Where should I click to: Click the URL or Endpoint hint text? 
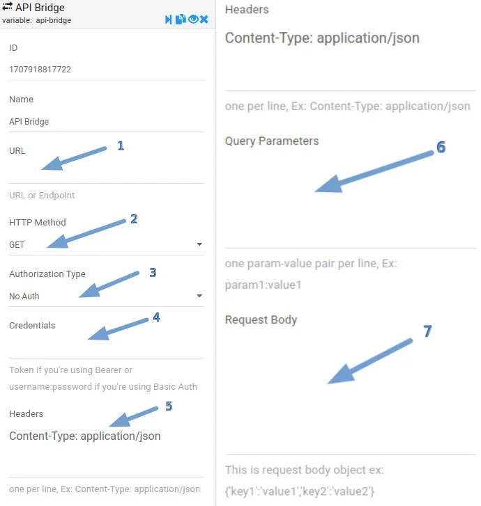[42, 196]
